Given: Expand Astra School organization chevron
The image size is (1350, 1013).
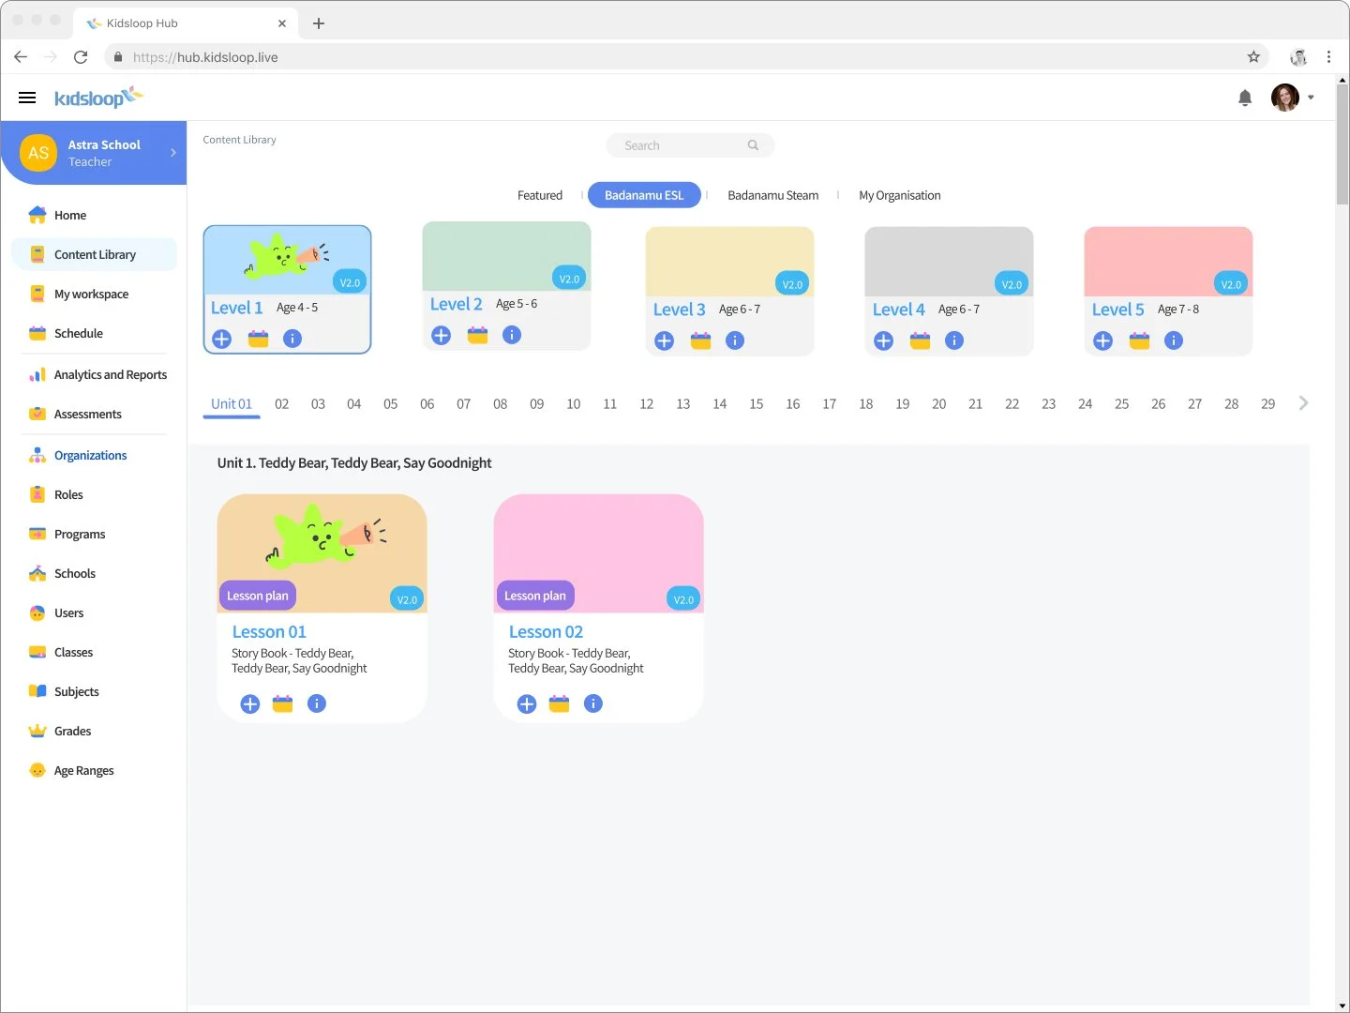Looking at the screenshot, I should [x=173, y=152].
